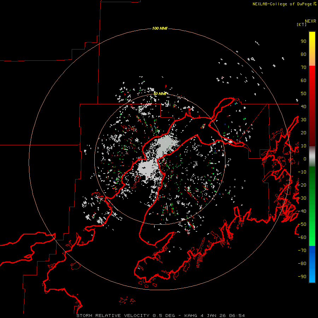Click the -30 value on the velocity scale
Image resolution: width=318 pixels, height=318 pixels.
(x=302, y=198)
